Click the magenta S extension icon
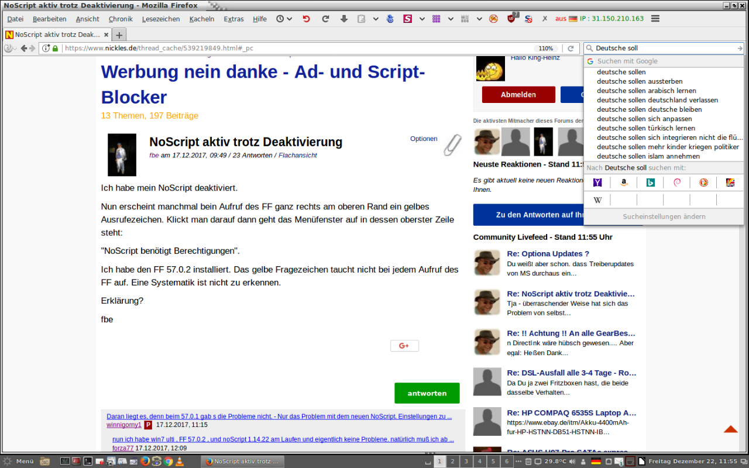The width and height of the screenshot is (749, 468). (408, 19)
